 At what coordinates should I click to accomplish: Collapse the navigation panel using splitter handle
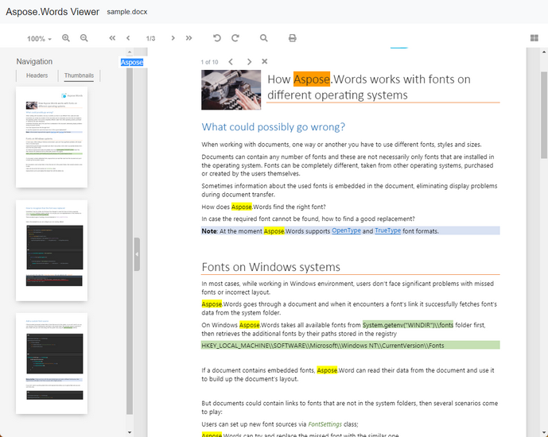(x=137, y=253)
